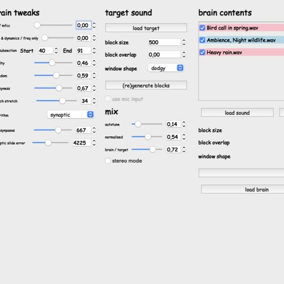Open the synaptic algorithm dropdown
The image size is (284, 284).
pos(70,115)
